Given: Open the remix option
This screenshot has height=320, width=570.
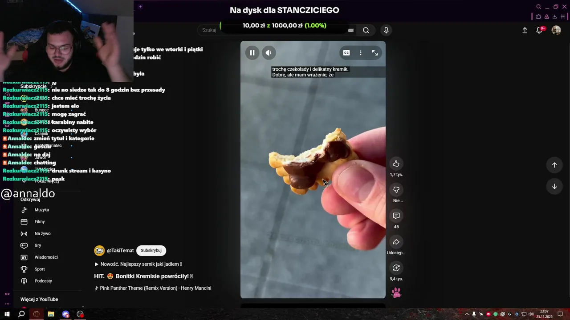Looking at the screenshot, I should 396,268.
